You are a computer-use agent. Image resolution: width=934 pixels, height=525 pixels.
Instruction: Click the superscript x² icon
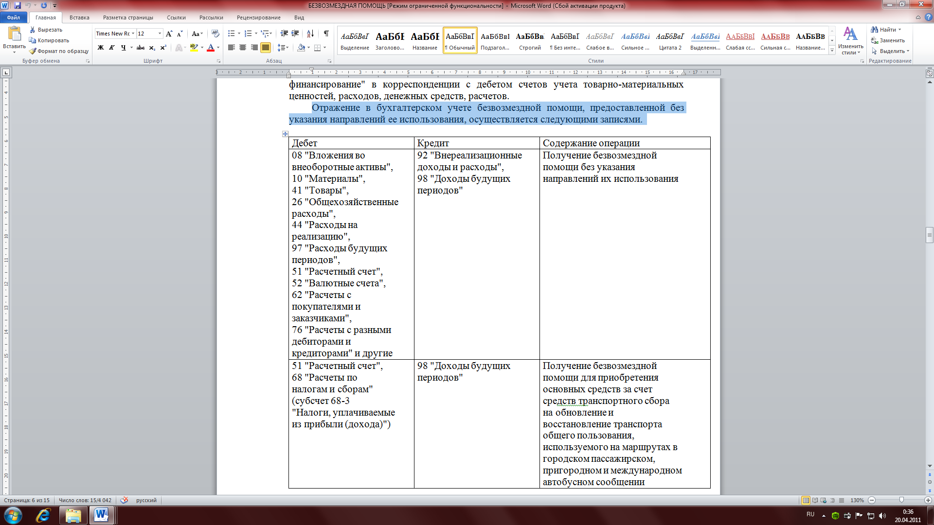[163, 48]
